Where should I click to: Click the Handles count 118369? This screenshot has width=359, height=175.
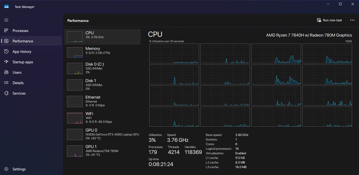pos(193,152)
